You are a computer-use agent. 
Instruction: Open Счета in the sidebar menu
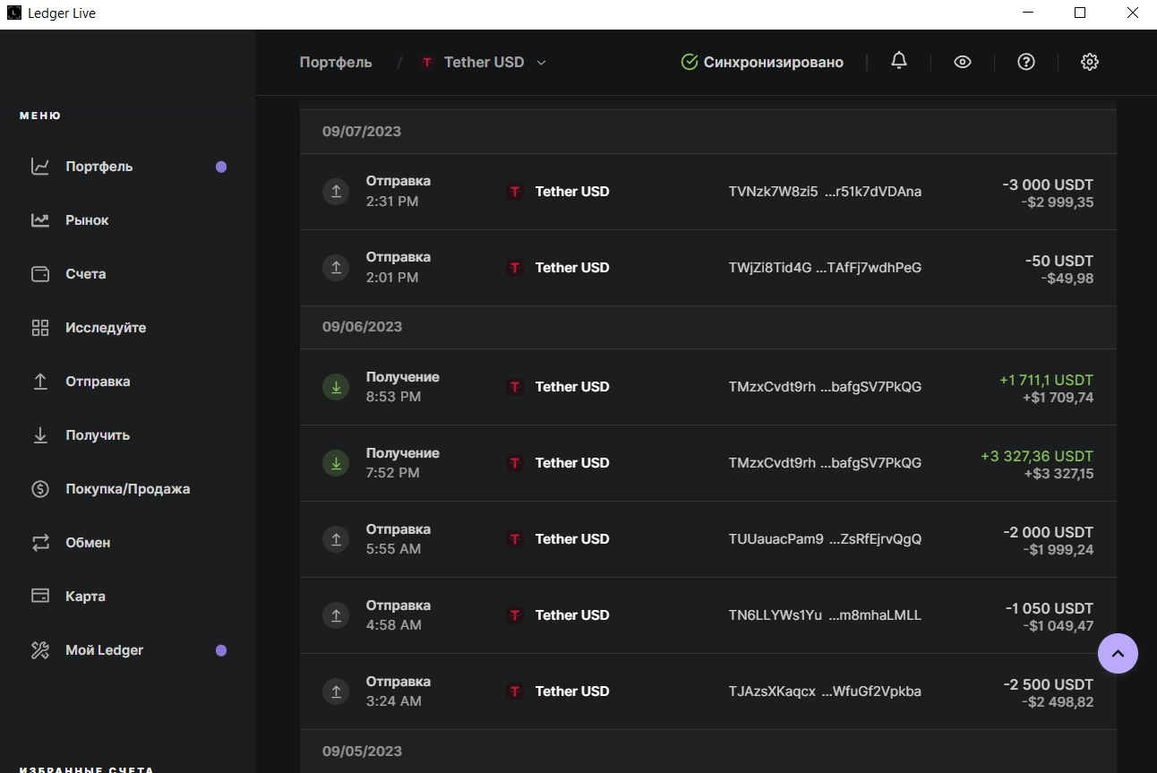85,274
